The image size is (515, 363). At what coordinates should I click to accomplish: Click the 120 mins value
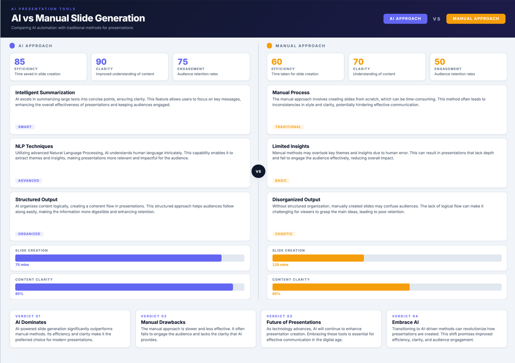(280, 265)
